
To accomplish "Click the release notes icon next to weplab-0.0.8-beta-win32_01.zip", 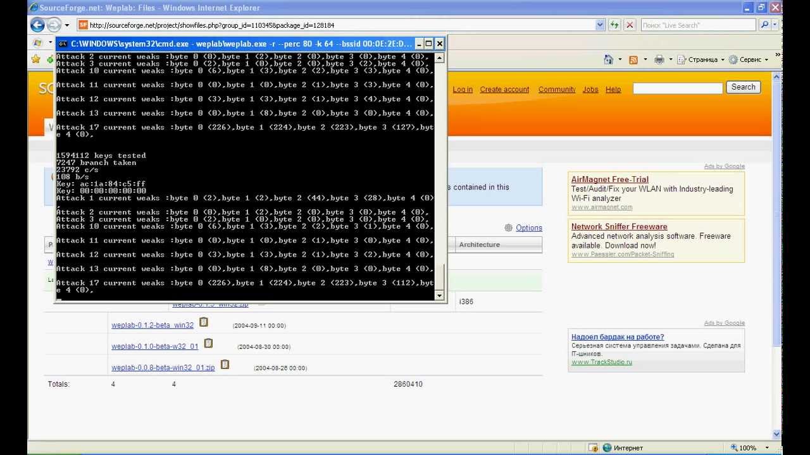I will (225, 365).
